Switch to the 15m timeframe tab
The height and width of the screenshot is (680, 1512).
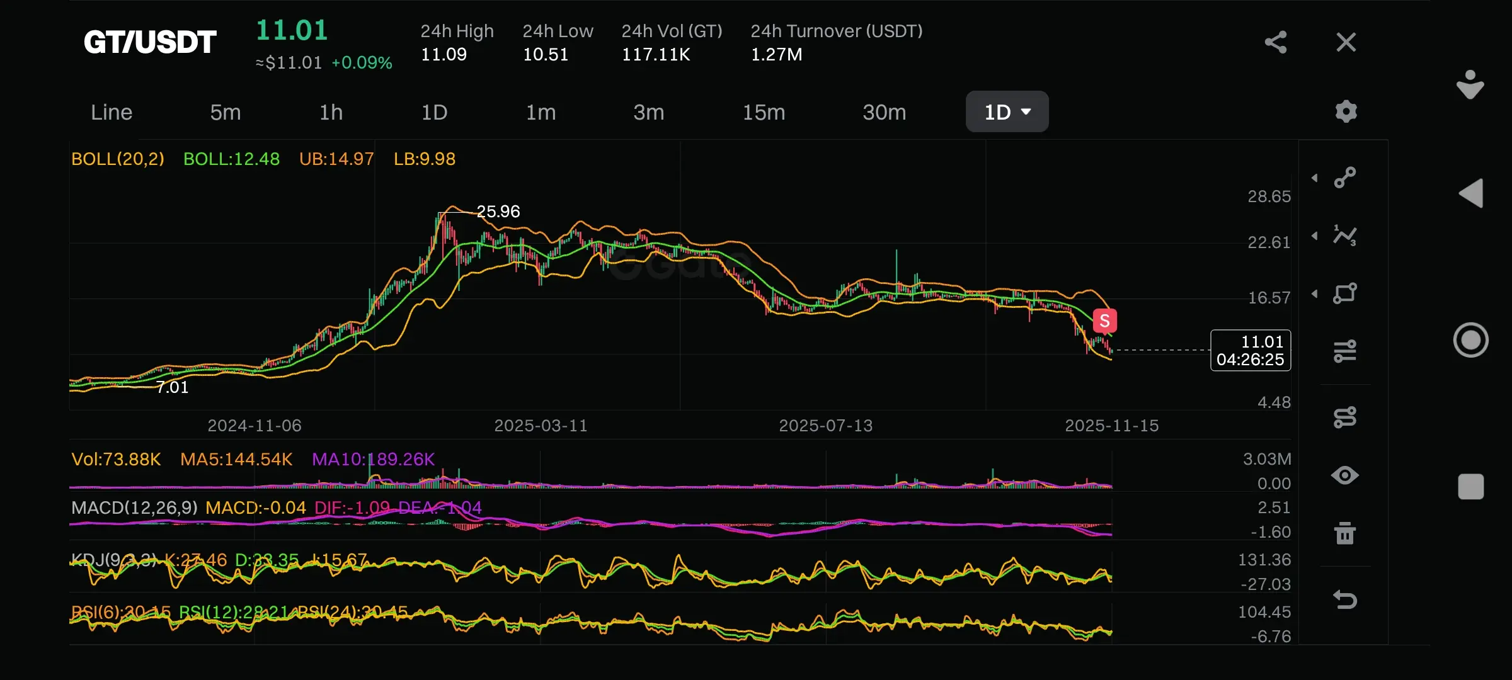point(764,112)
